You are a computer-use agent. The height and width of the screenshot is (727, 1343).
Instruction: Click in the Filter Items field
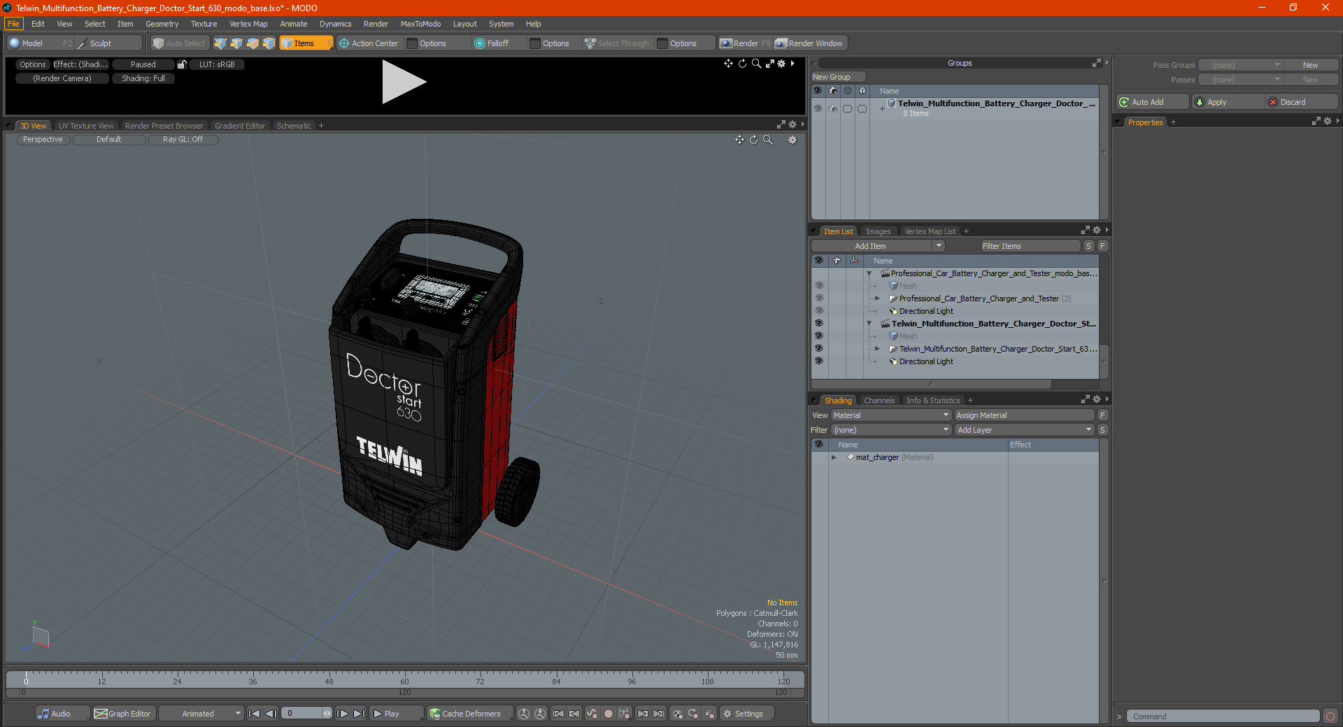click(x=1030, y=246)
